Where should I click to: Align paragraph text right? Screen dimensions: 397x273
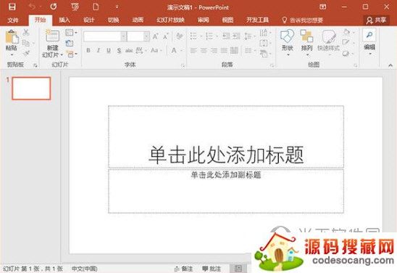(214, 51)
